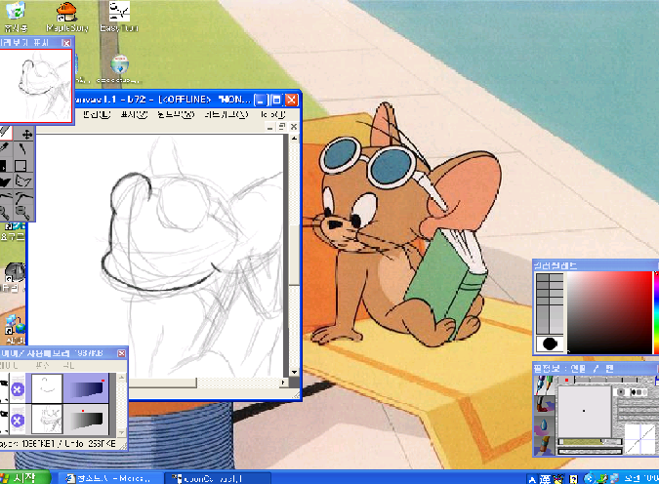The height and width of the screenshot is (484, 659).
Task: Select the outline polygon lasso tool
Action: (x=22, y=181)
